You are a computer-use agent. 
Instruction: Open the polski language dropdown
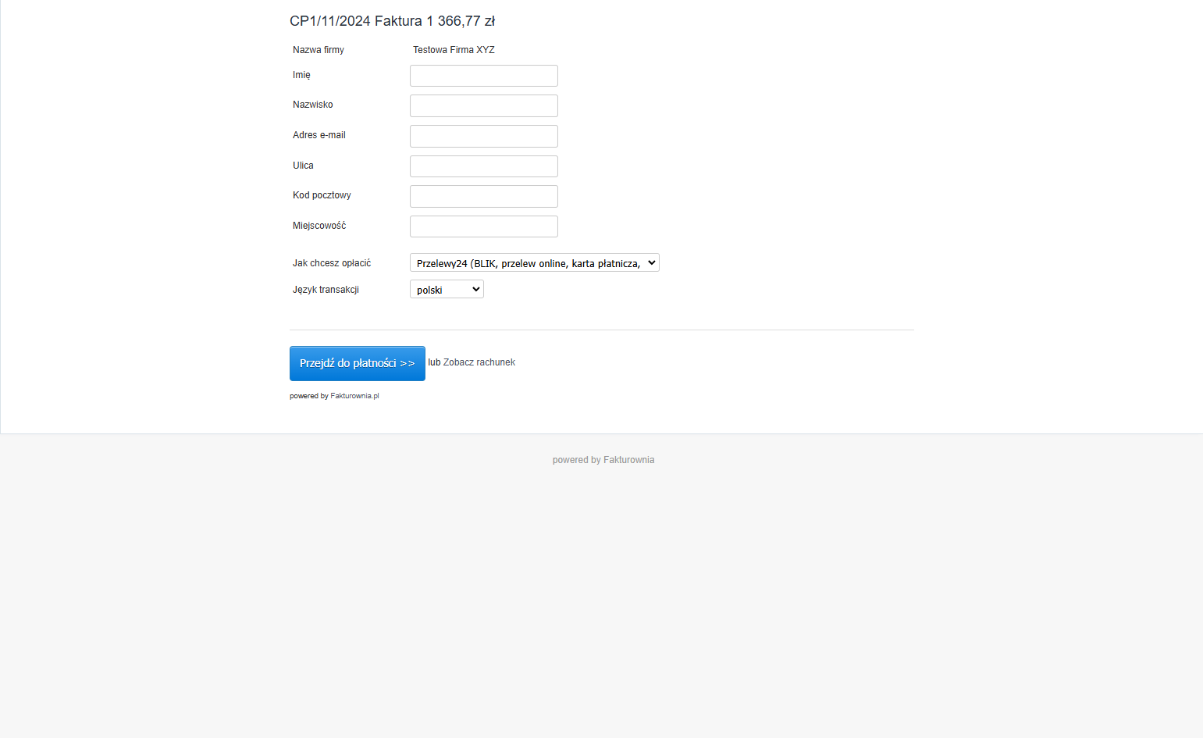click(447, 290)
